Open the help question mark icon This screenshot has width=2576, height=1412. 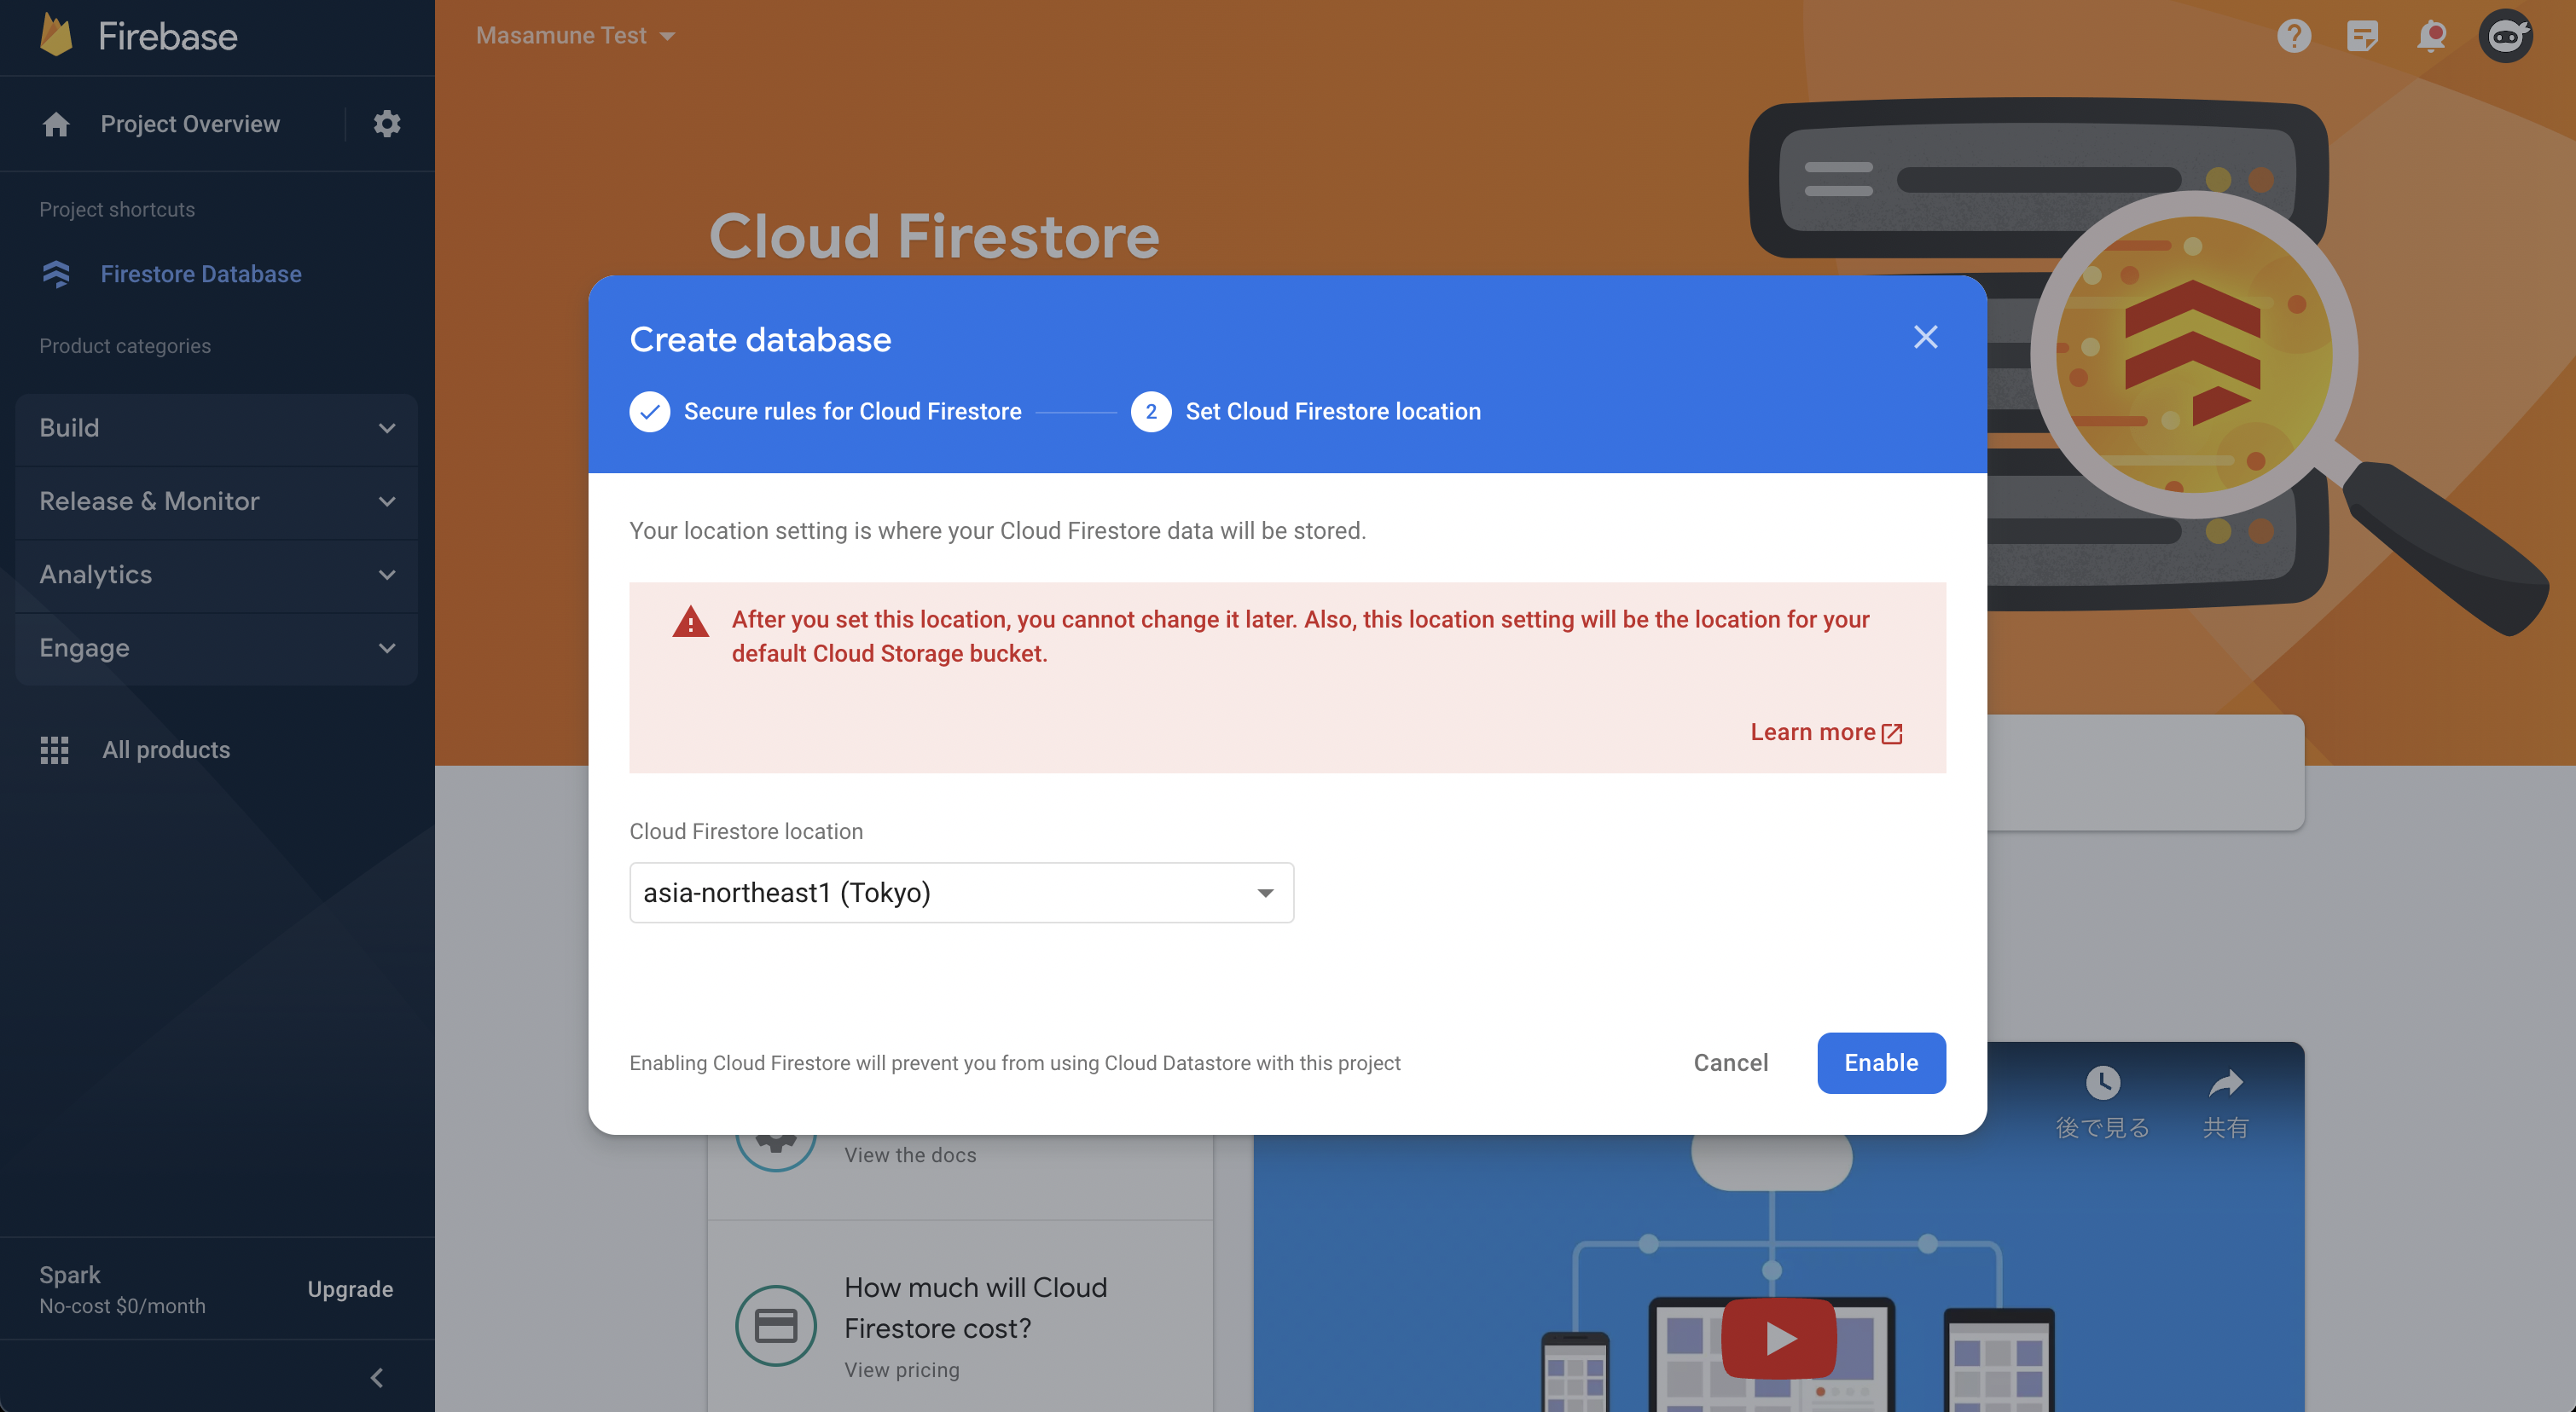click(2294, 36)
